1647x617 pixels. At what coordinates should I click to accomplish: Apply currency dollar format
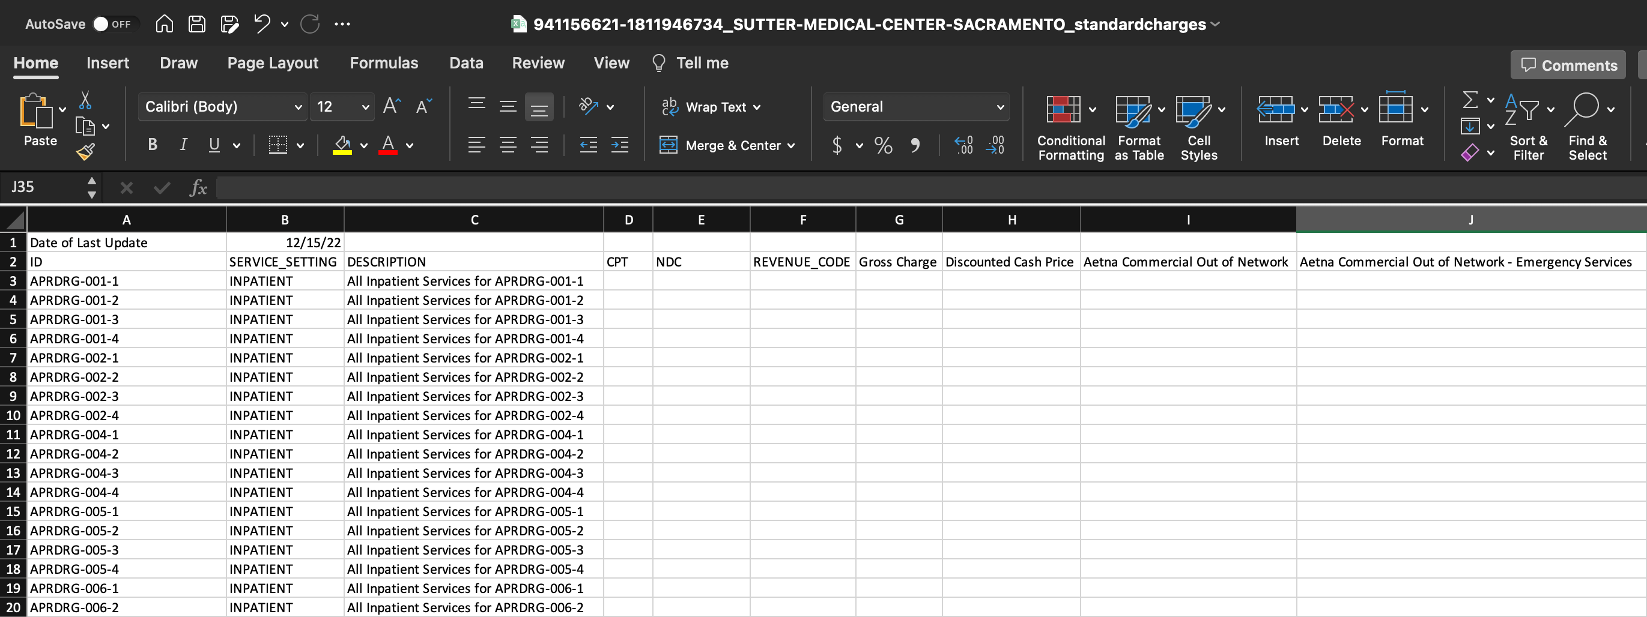(x=837, y=145)
